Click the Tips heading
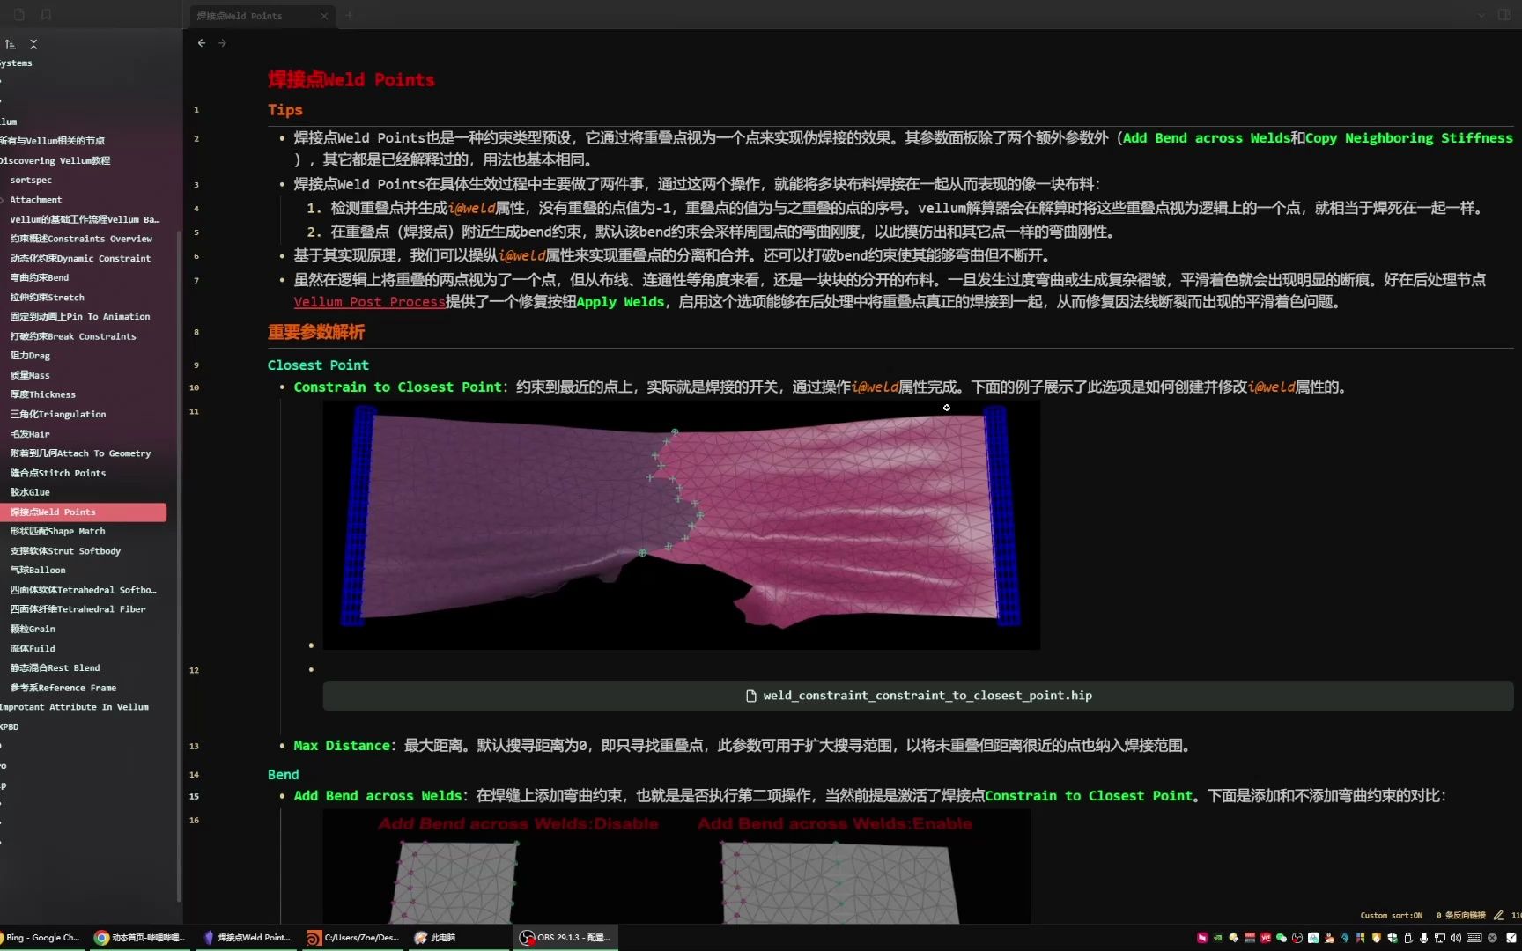The width and height of the screenshot is (1522, 951). pos(285,110)
